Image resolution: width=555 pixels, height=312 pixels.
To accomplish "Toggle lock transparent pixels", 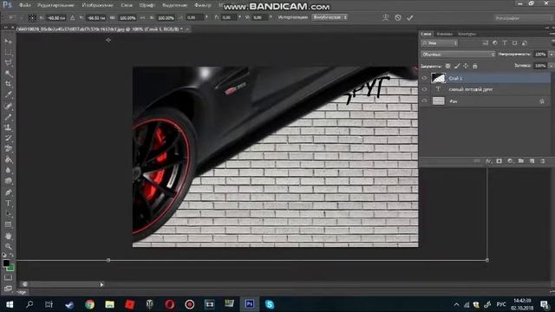I will pyautogui.click(x=448, y=66).
